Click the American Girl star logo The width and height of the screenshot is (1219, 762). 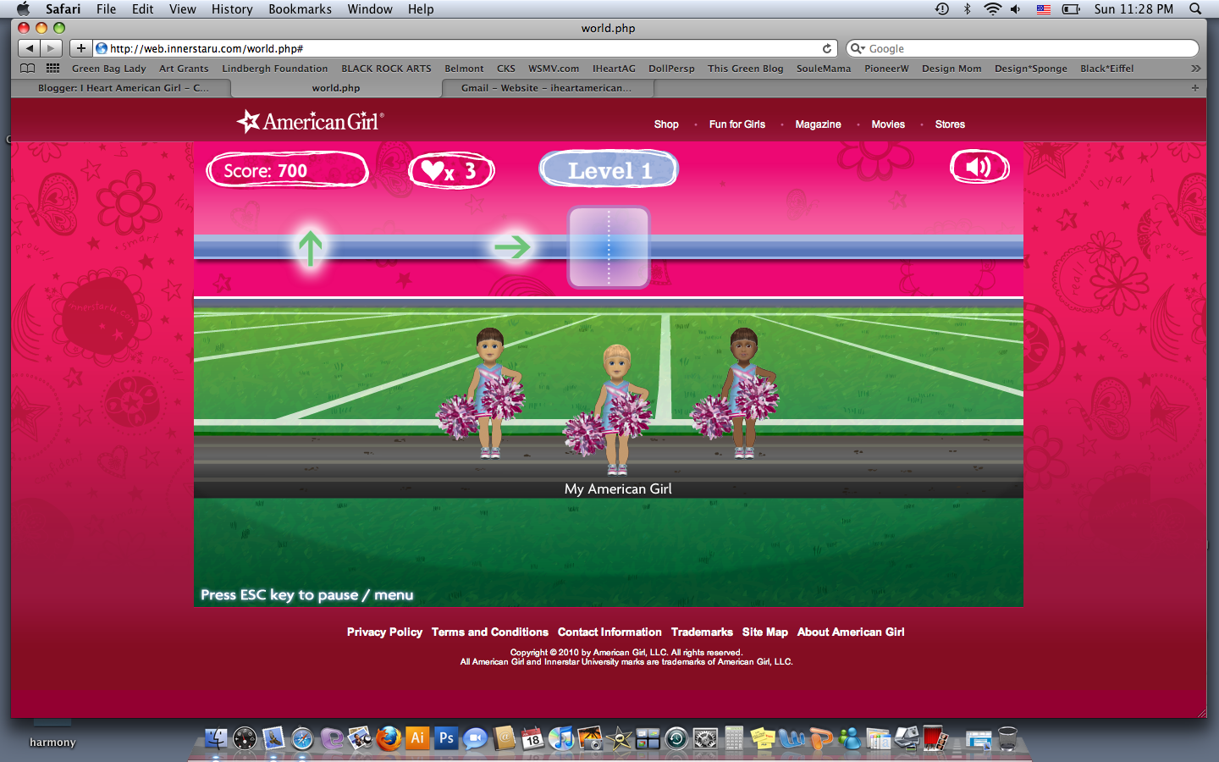310,122
